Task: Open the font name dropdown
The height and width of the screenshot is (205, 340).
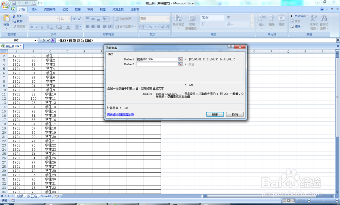Action: (x=58, y=19)
